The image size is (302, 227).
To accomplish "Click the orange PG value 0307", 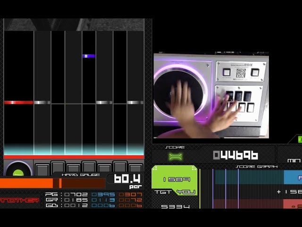I will tap(130, 194).
